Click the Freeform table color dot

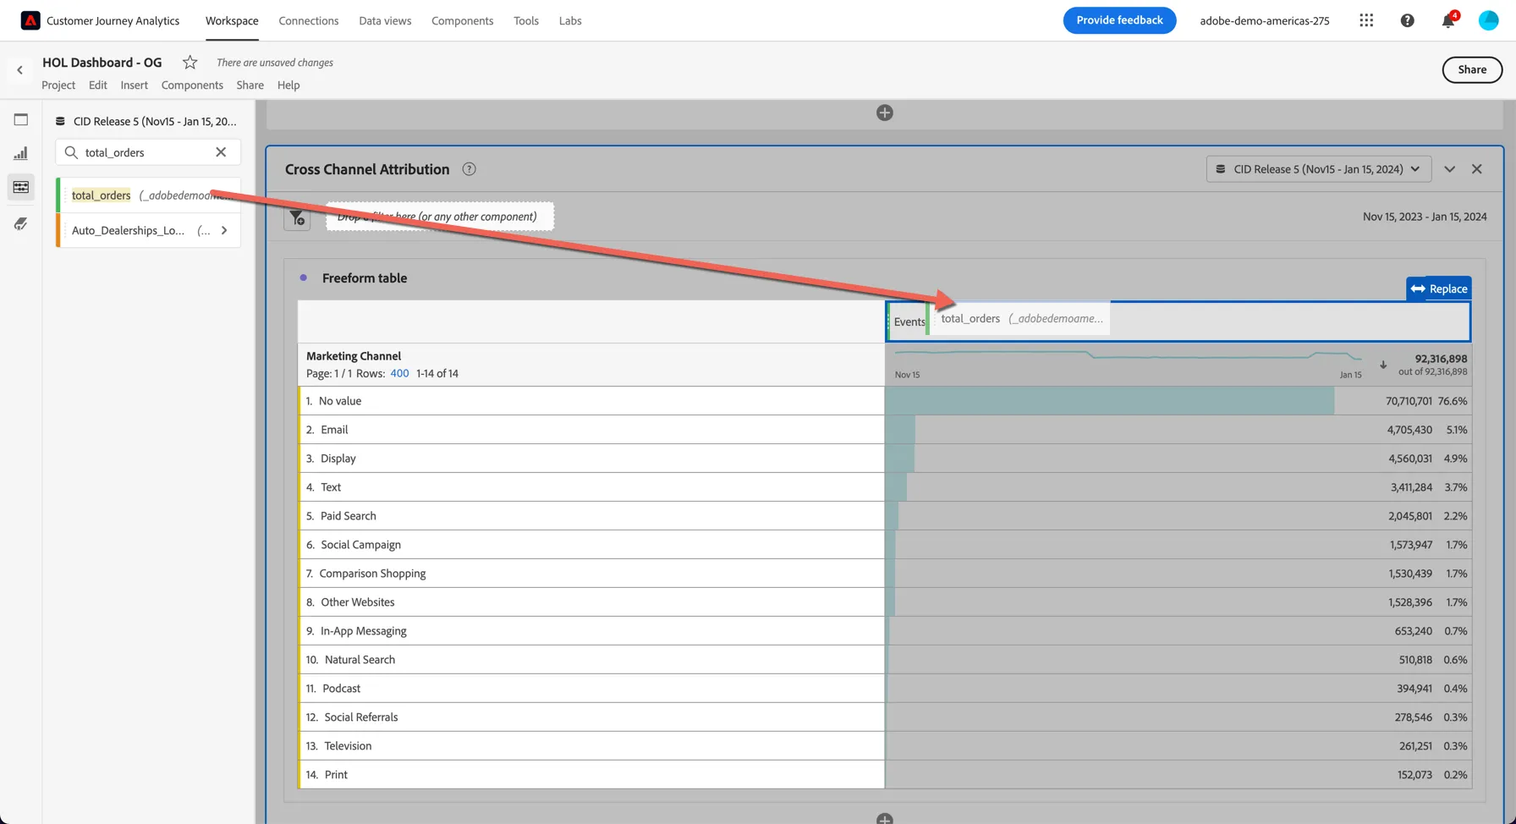[304, 277]
